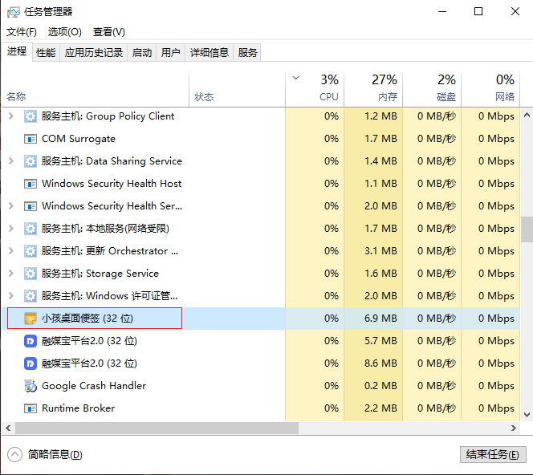Sort the list by CPU column header
This screenshot has width=533, height=475.
(x=321, y=88)
